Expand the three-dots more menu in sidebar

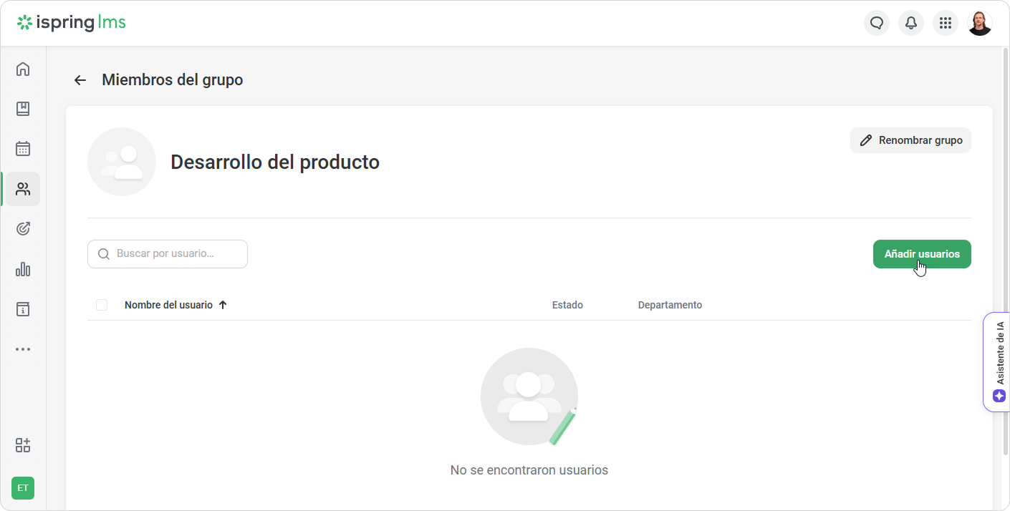click(23, 349)
